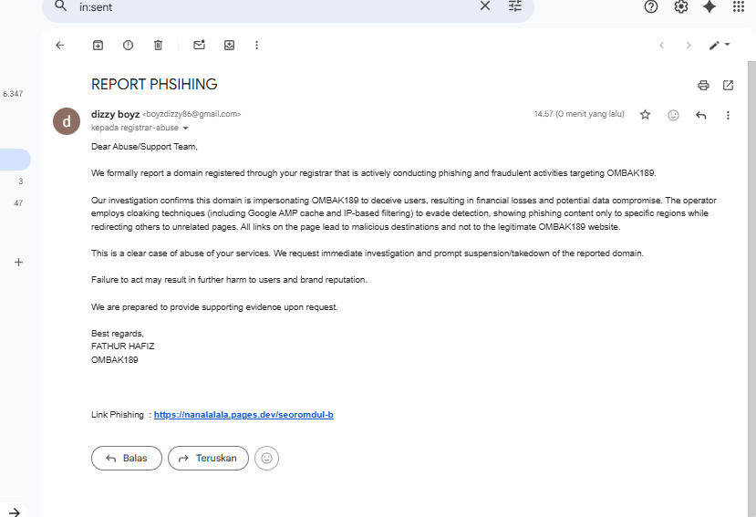The image size is (756, 517).
Task: Print the REPORT PHSIHING email
Action: (x=703, y=85)
